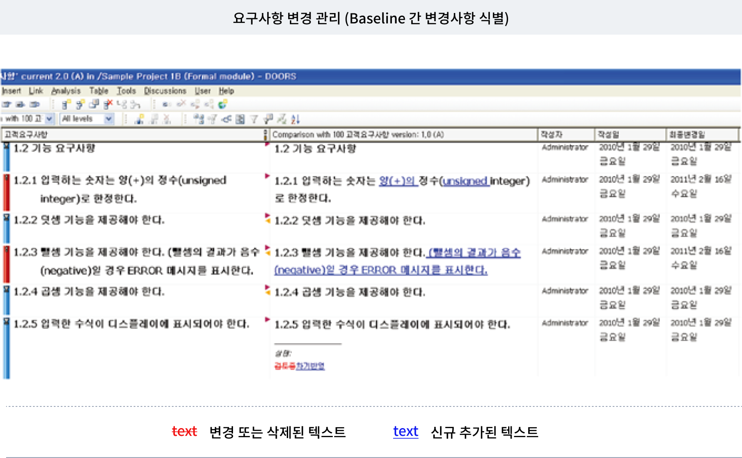The height and width of the screenshot is (458, 742).
Task: Select the delete object icon with red X
Action: [108, 104]
